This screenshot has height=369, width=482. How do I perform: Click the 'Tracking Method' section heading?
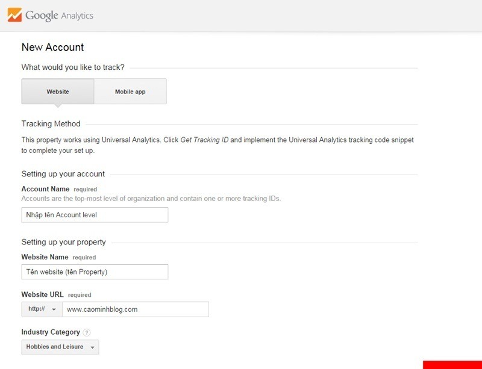click(51, 123)
